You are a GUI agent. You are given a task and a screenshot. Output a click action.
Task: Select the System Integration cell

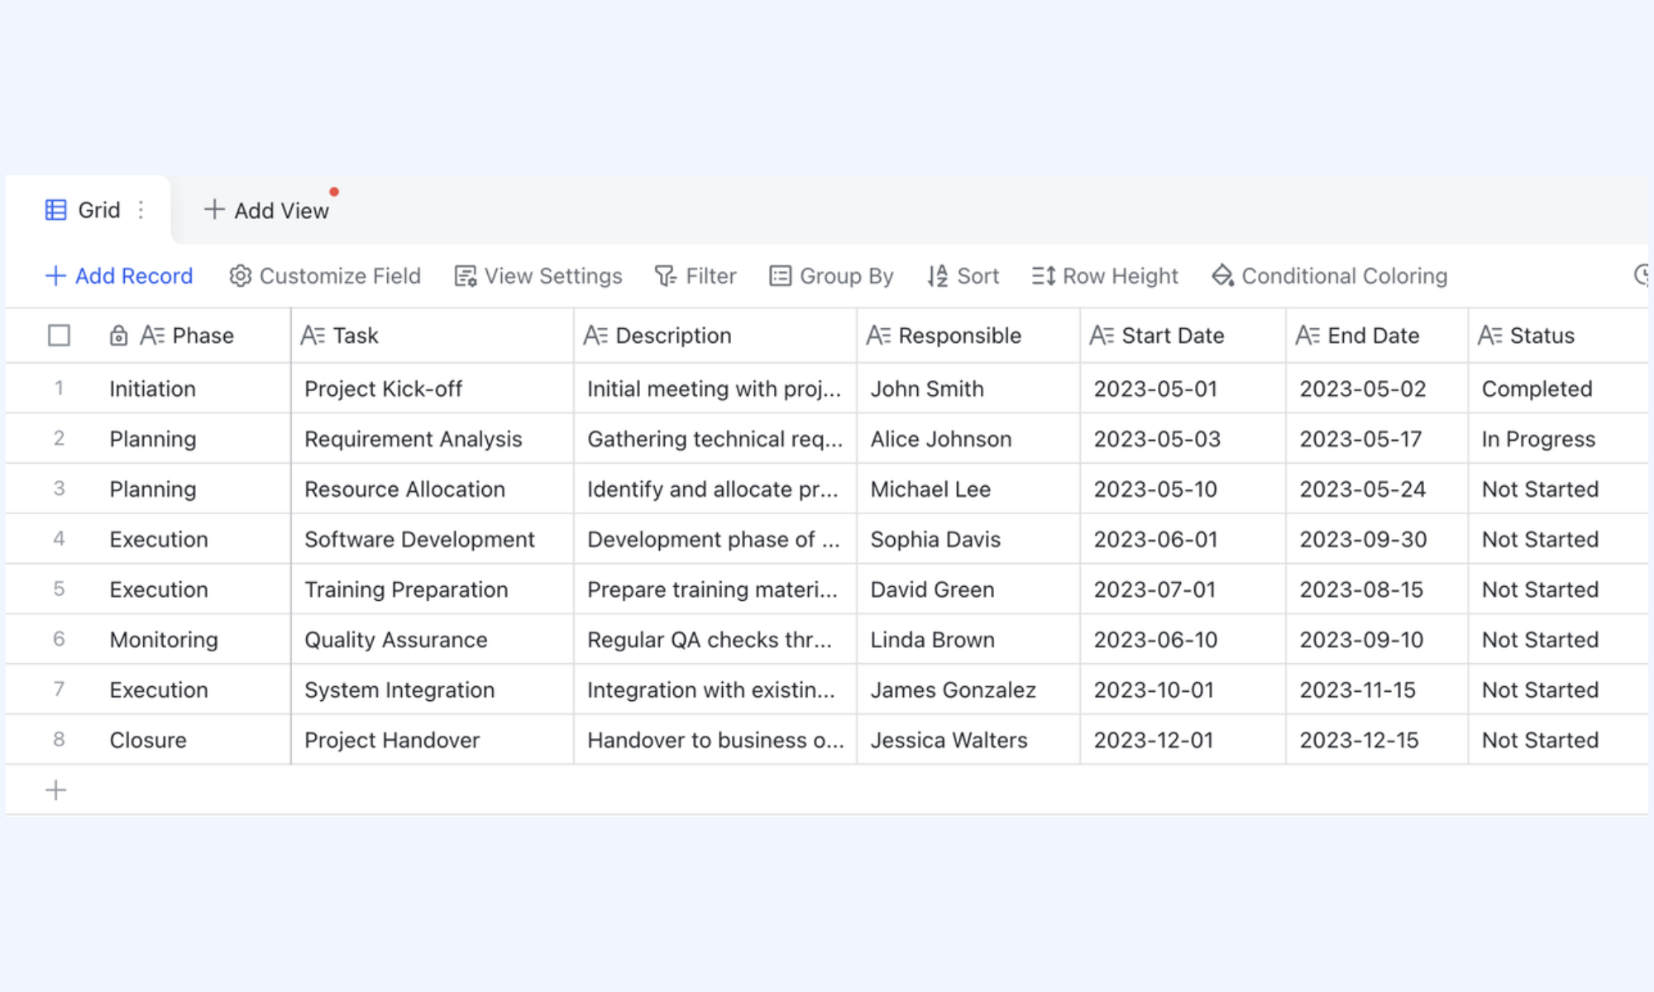433,689
